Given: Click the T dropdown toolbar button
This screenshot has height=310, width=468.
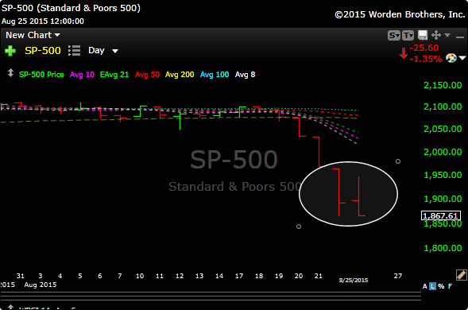Looking at the screenshot, I should pos(408,36).
